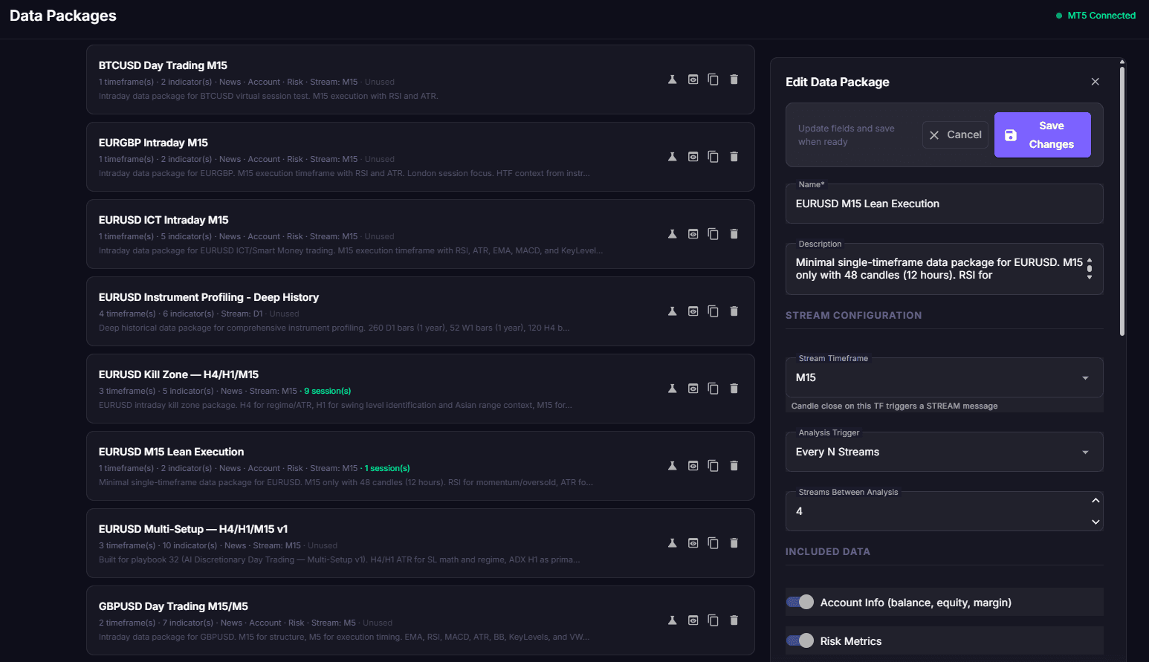Click the Save Changes button
Viewport: 1149px width, 662px height.
tap(1042, 135)
